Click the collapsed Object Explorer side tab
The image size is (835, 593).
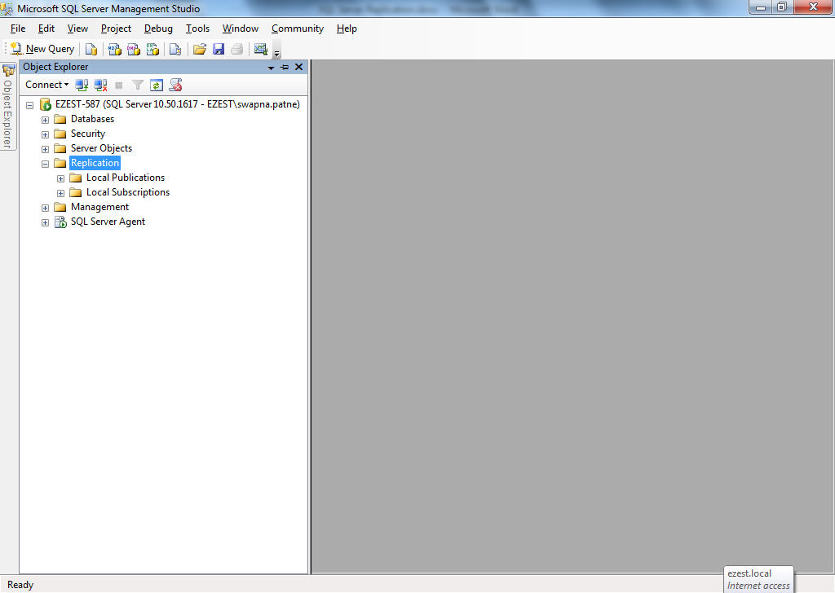pos(8,106)
